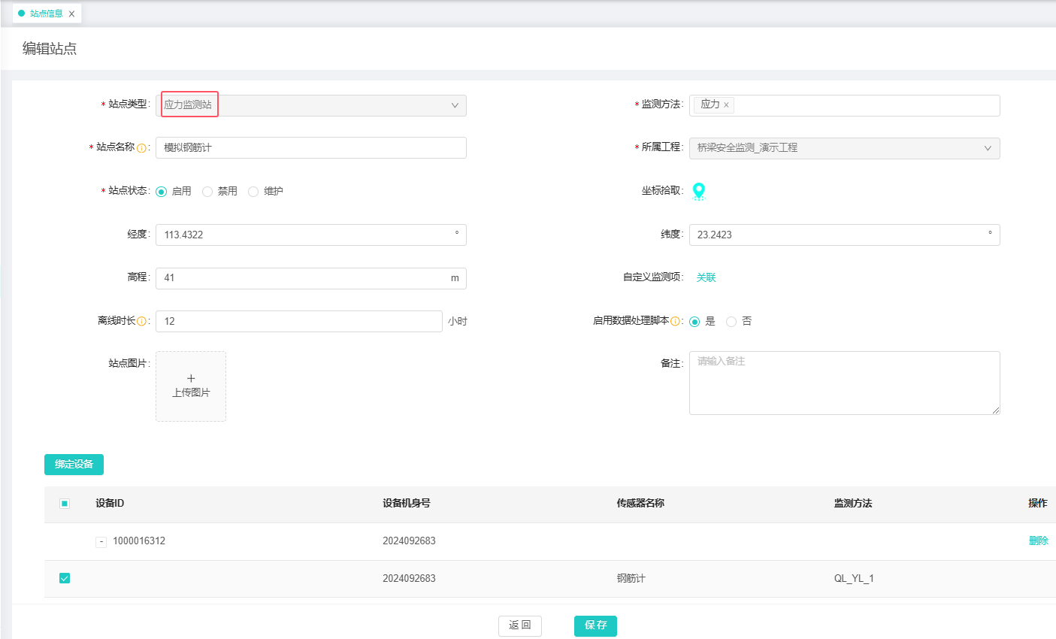Screen dimensions: 1056x639
Task: Click info icon next to 站点名称 label
Action: pos(141,148)
